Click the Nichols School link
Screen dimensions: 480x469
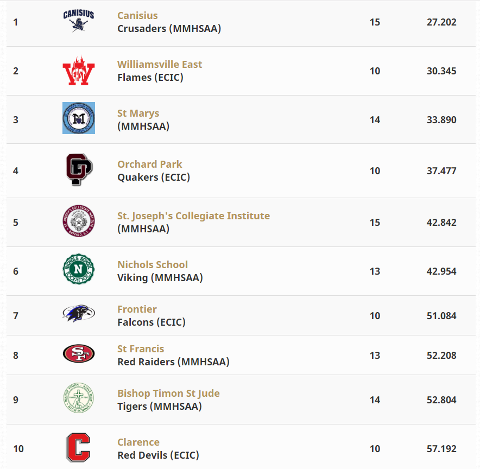tap(153, 265)
